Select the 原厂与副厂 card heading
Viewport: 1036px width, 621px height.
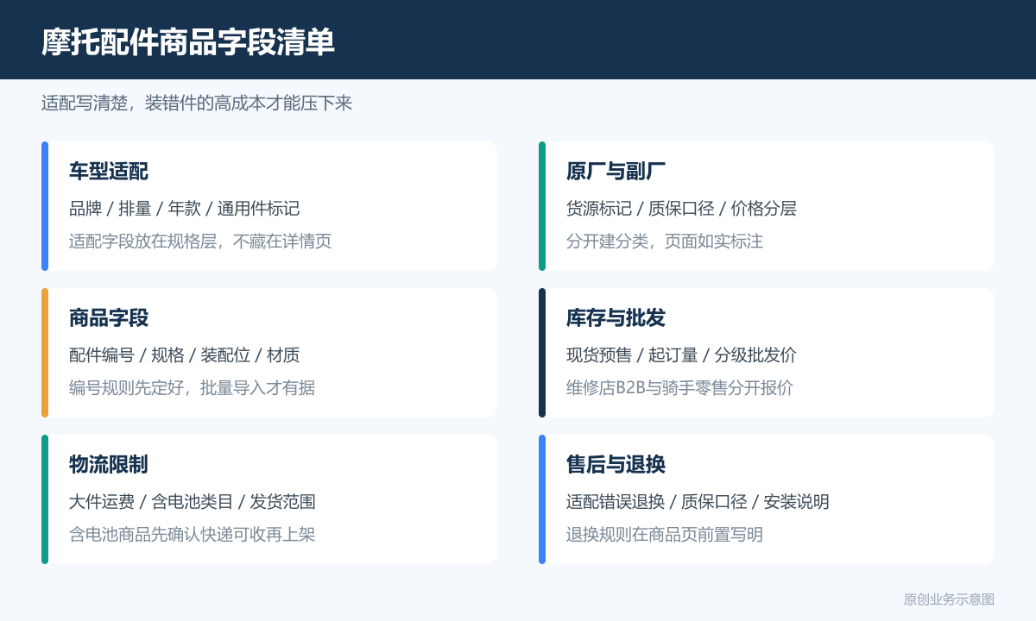(x=616, y=171)
